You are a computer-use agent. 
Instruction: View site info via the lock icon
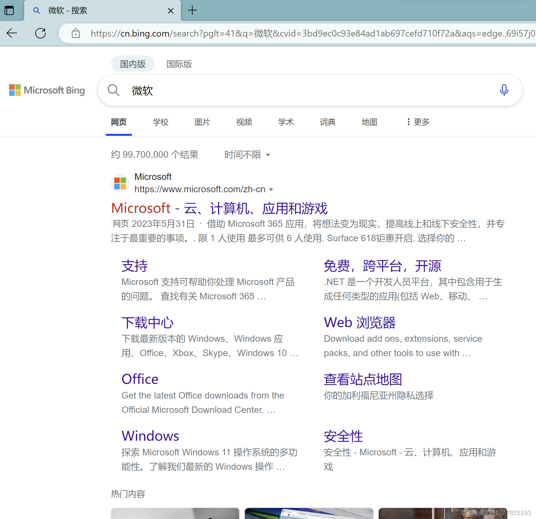[76, 33]
